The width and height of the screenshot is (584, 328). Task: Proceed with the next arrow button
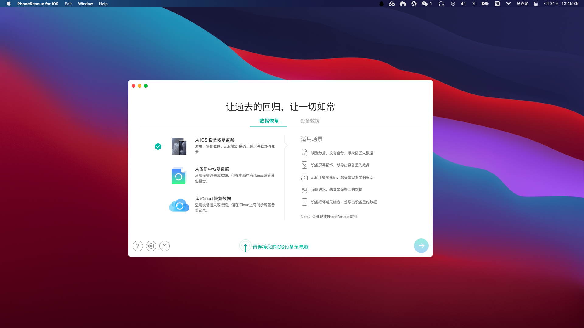pos(421,246)
